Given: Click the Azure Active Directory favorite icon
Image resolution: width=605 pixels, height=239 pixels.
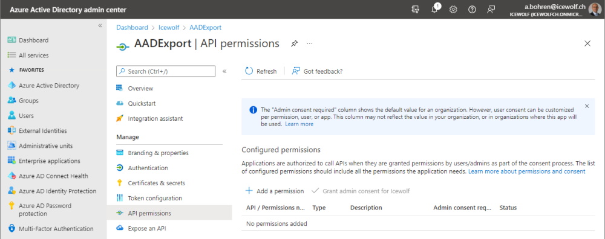Looking at the screenshot, I should [x=11, y=86].
